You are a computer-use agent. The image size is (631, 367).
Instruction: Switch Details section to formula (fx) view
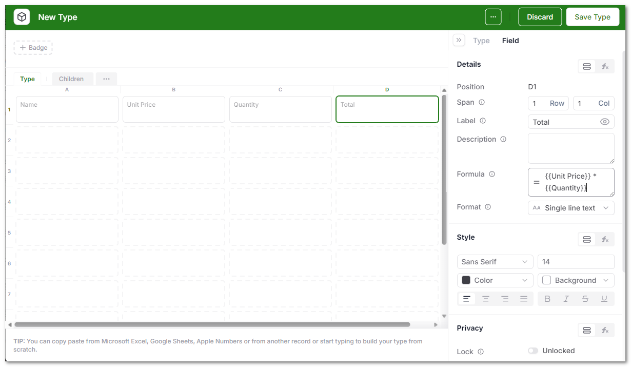[x=605, y=66]
